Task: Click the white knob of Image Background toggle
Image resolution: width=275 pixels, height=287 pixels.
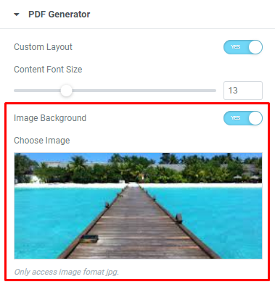Action: pos(255,118)
